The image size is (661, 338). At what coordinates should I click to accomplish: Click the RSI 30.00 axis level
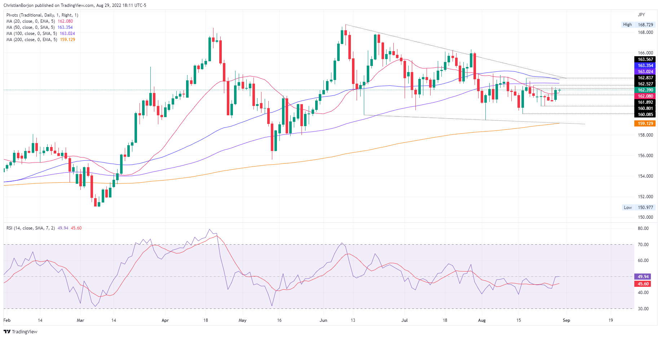click(x=643, y=309)
